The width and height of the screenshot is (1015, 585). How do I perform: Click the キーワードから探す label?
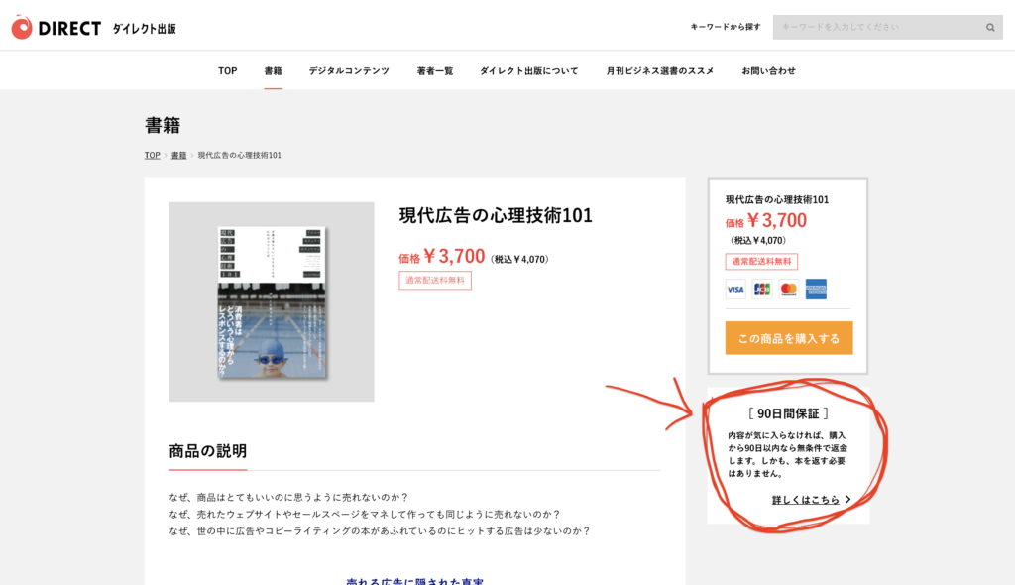point(725,27)
